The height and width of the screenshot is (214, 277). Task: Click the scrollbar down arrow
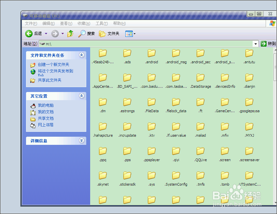(275, 203)
